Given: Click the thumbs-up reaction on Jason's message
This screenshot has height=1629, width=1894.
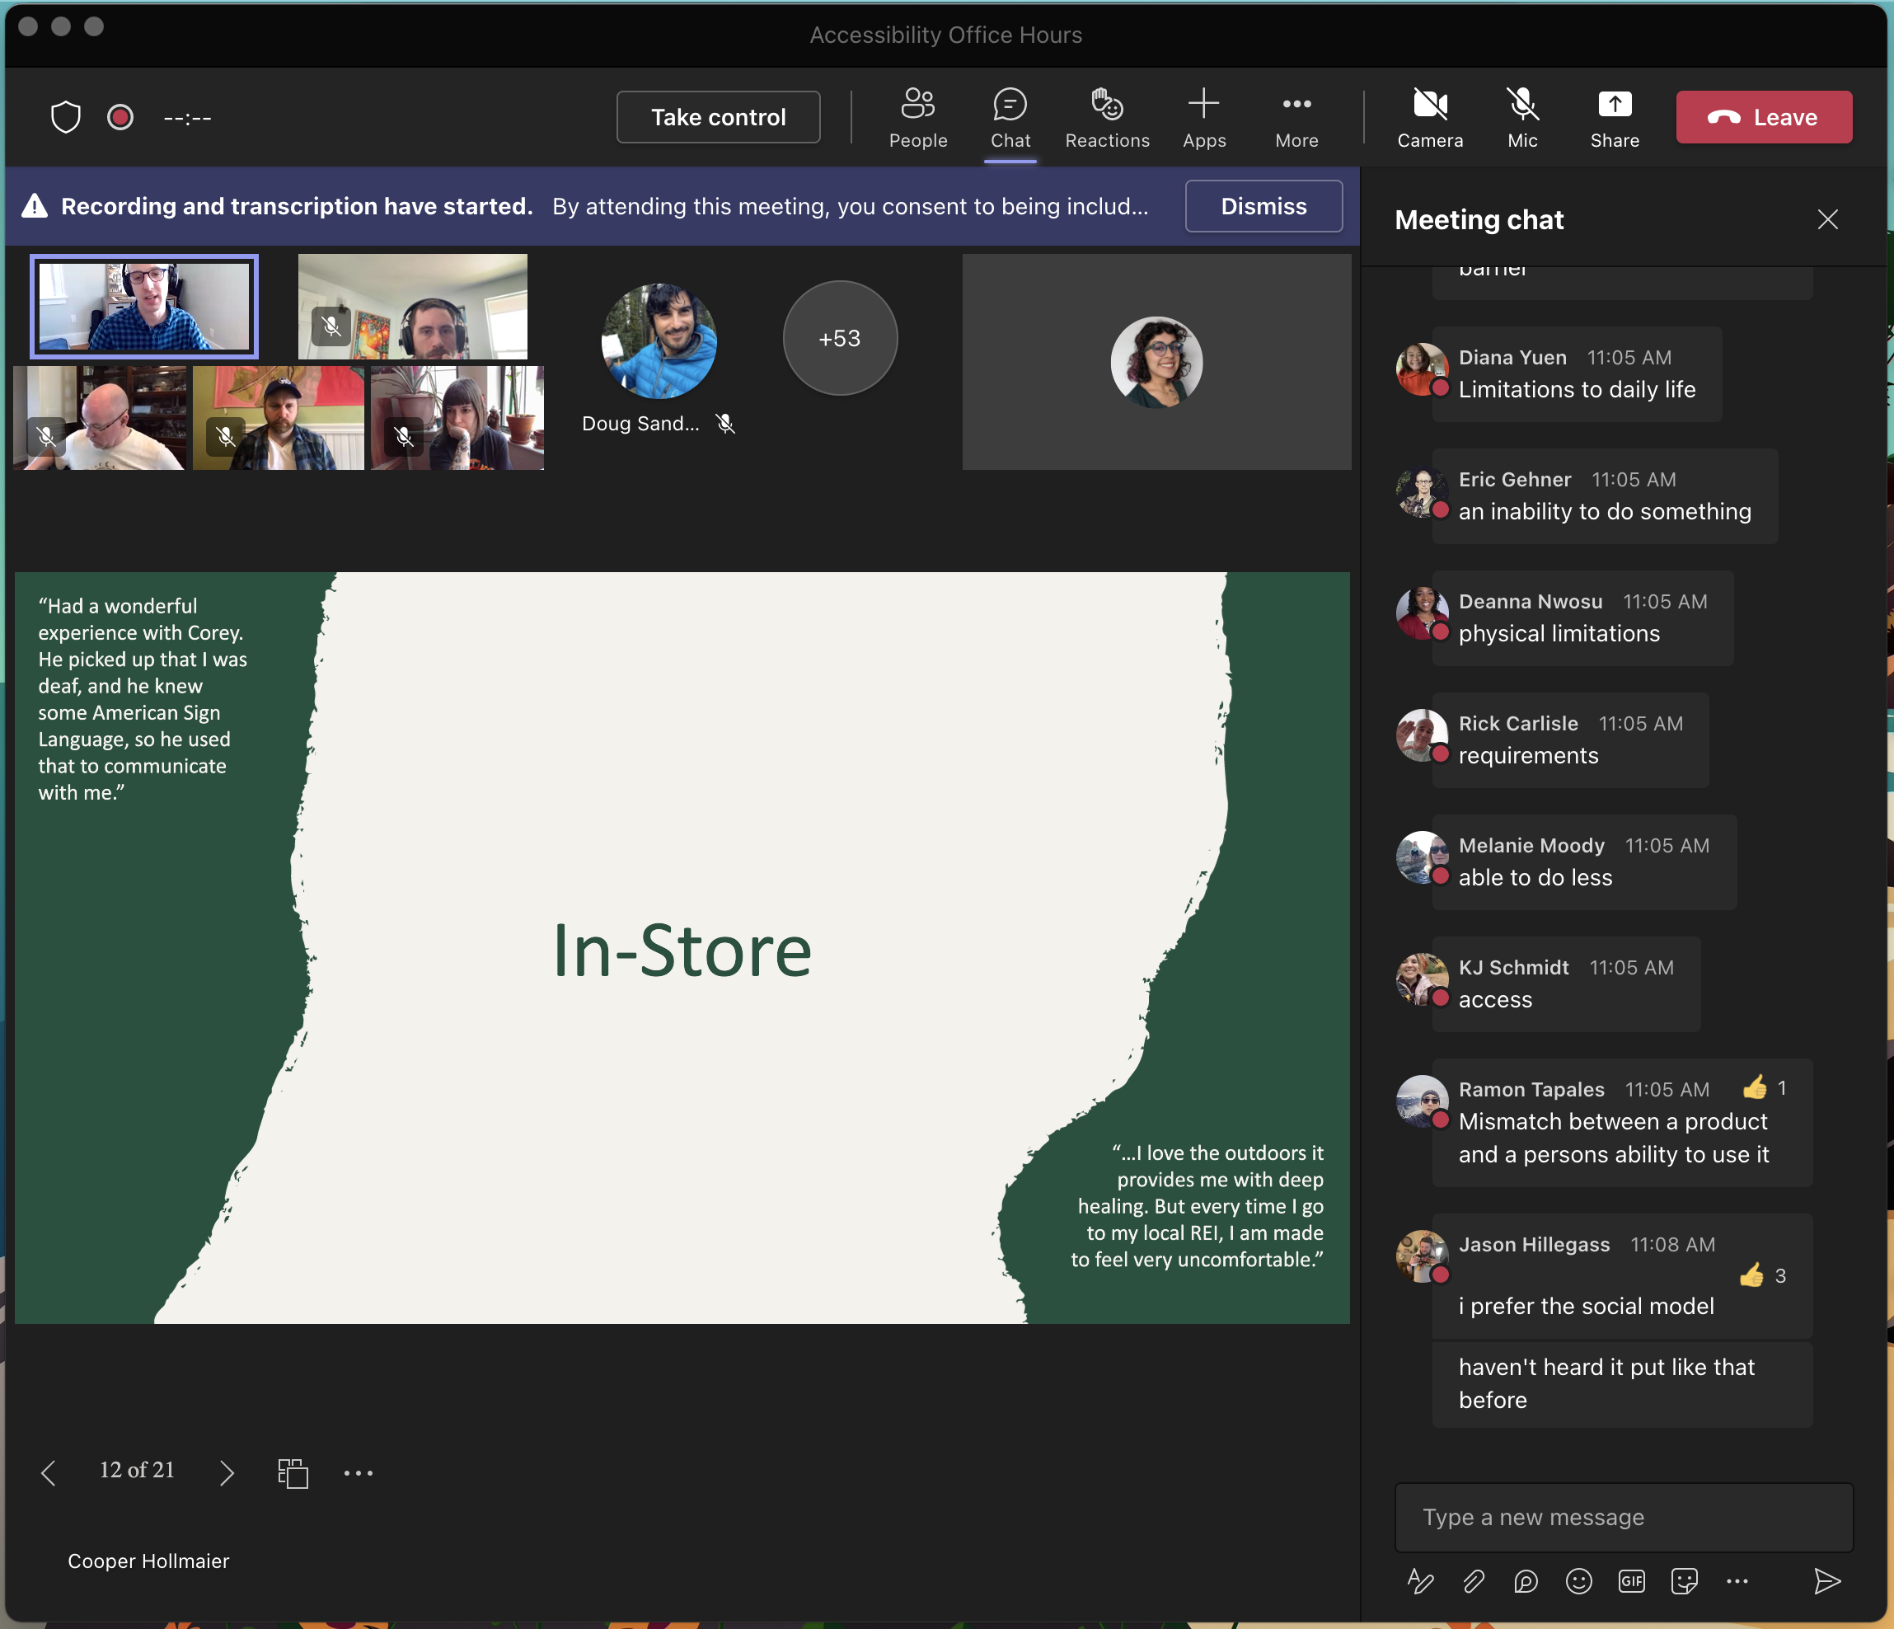Looking at the screenshot, I should pyautogui.click(x=1751, y=1275).
